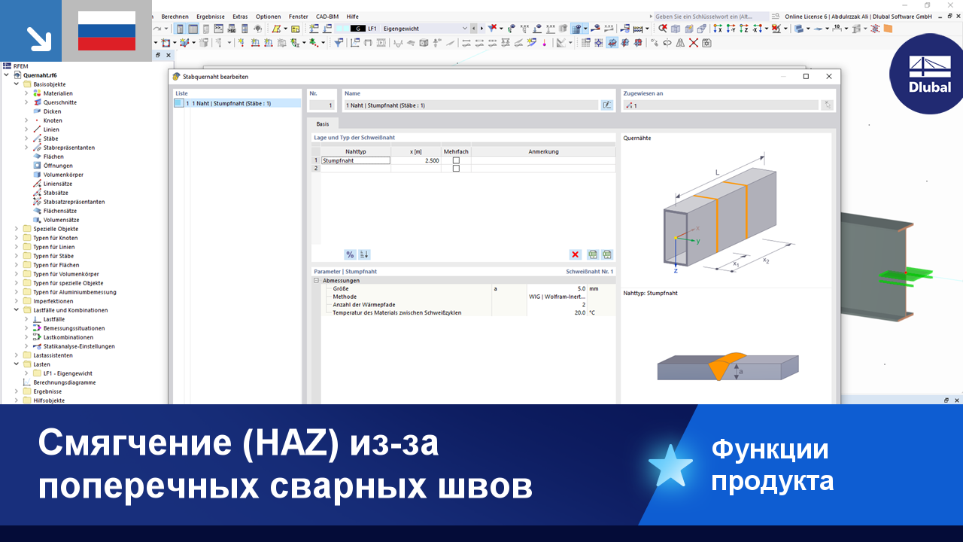Click the sort rows icon below the weld table

(364, 254)
